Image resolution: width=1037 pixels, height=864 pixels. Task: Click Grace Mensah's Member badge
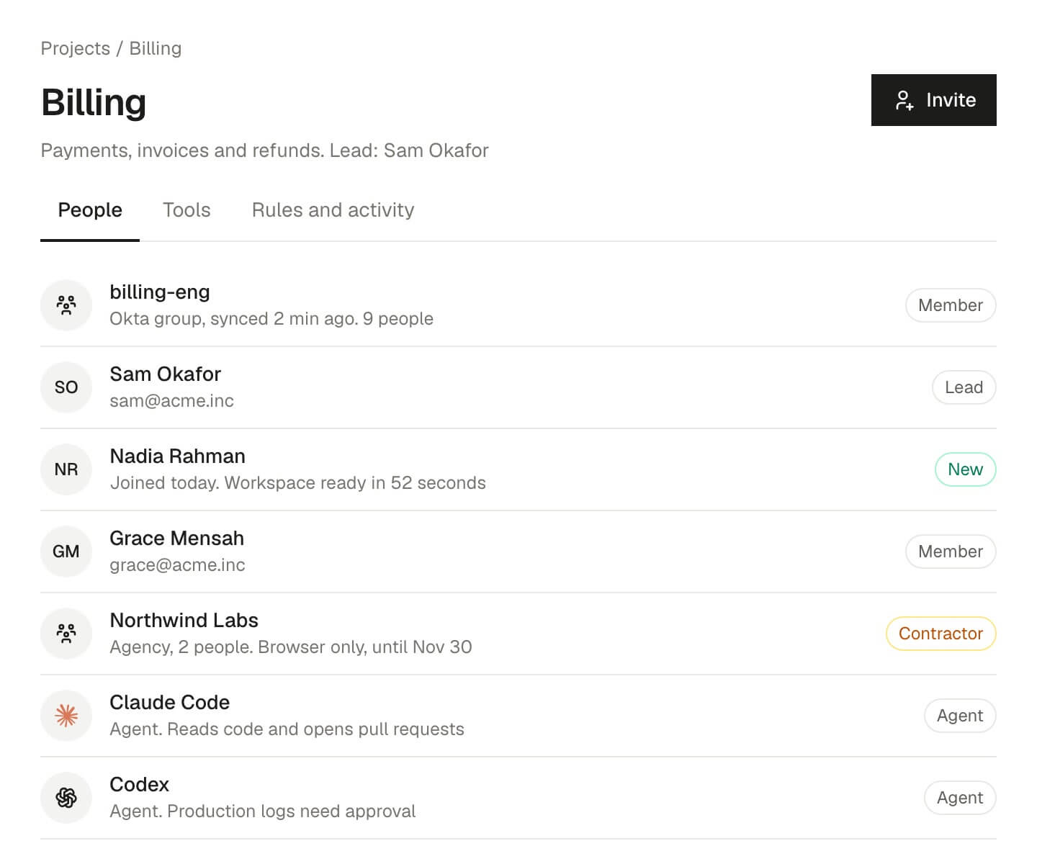pyautogui.click(x=951, y=552)
